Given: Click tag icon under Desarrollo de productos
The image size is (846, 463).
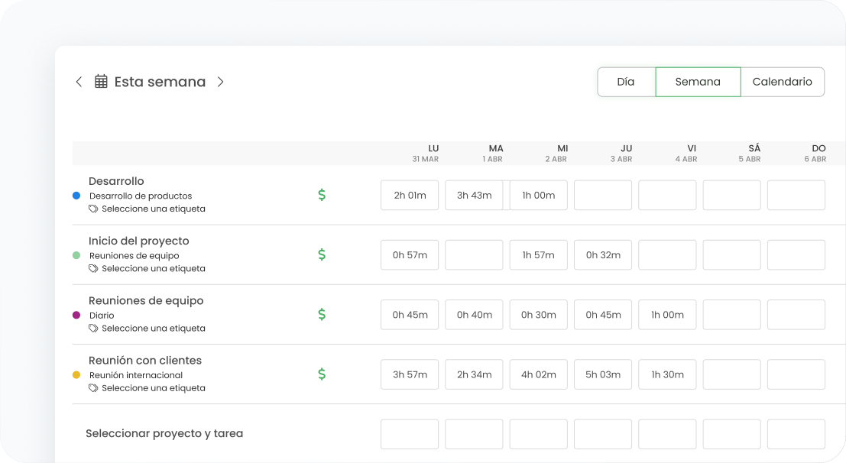Looking at the screenshot, I should coord(93,209).
